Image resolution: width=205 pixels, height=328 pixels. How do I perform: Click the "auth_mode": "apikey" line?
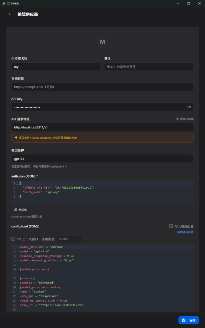pos(41,192)
